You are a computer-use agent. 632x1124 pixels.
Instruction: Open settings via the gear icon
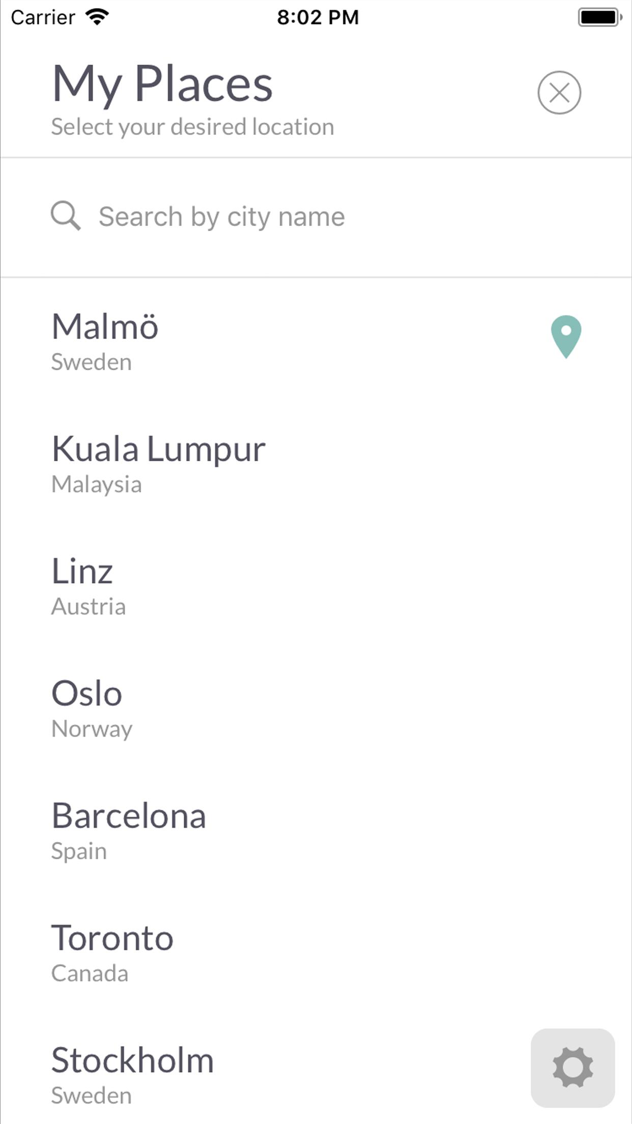click(x=572, y=1067)
